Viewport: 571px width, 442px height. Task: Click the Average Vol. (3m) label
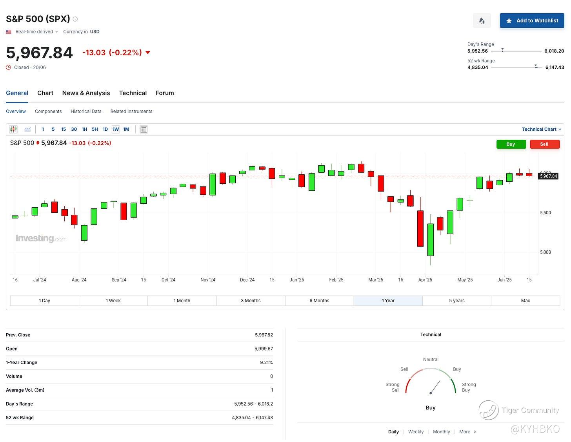(25, 390)
